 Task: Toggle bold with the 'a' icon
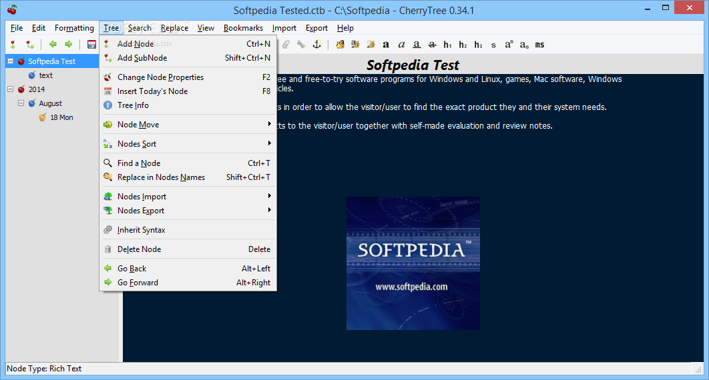click(386, 44)
